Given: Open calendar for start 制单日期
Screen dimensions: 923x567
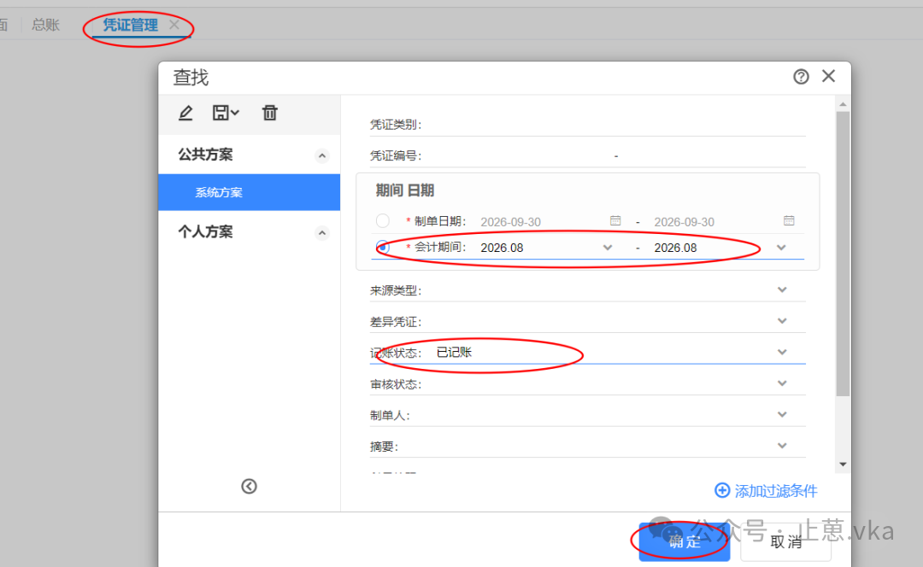Looking at the screenshot, I should pyautogui.click(x=615, y=220).
